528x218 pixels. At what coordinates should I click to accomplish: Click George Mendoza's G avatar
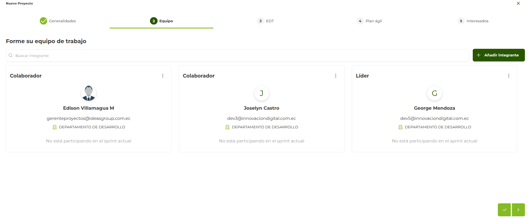coord(434,93)
